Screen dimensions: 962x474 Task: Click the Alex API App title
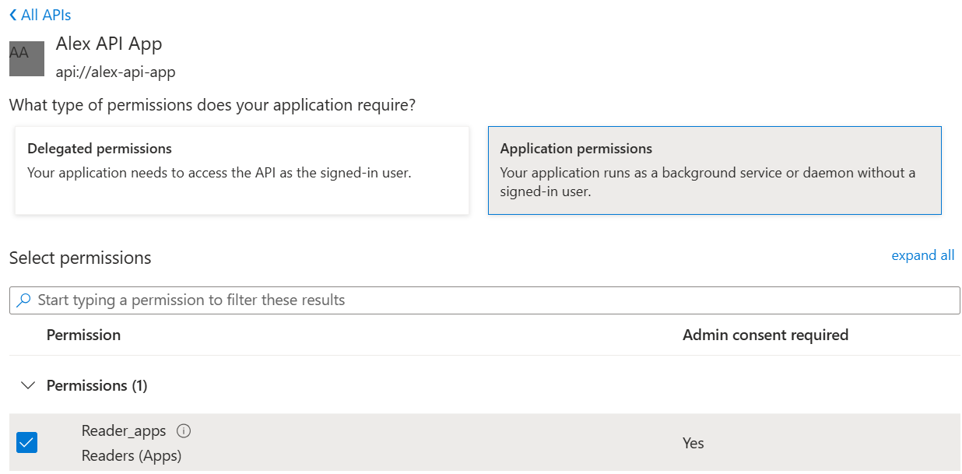(x=109, y=44)
